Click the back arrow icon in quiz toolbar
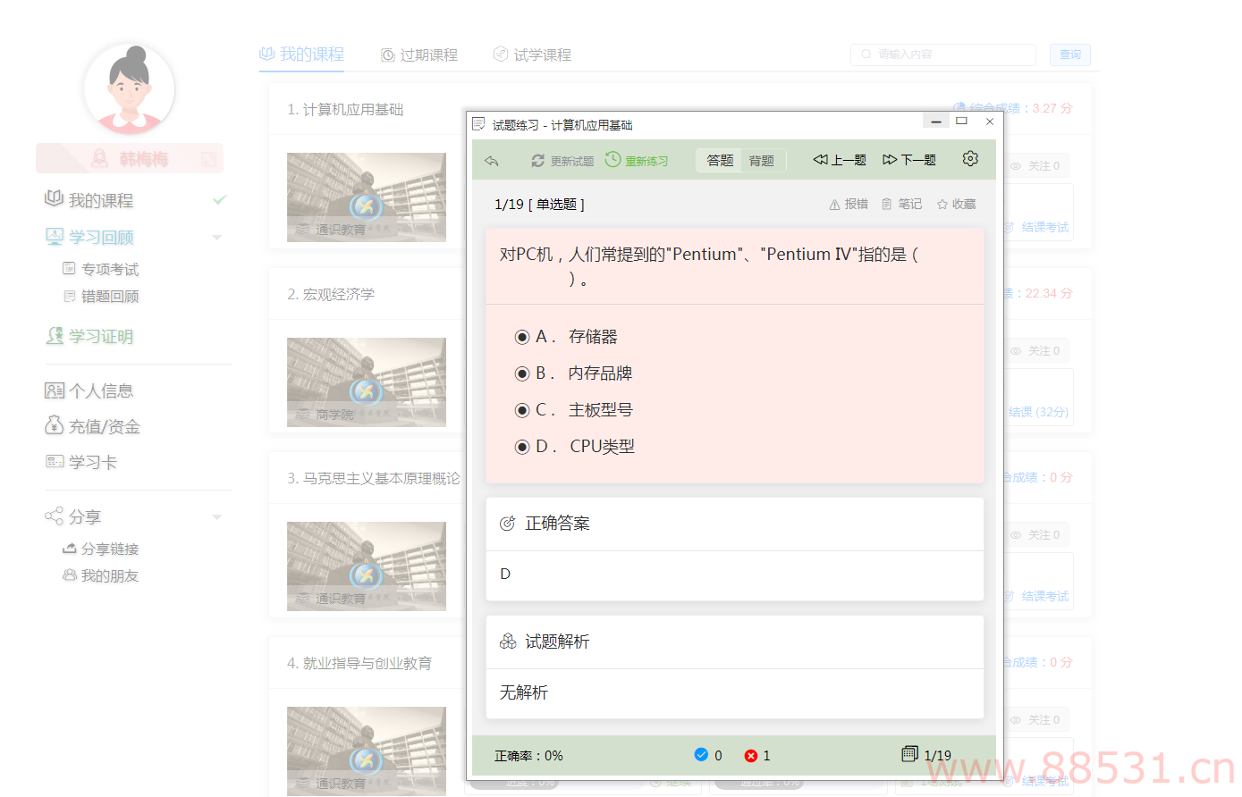This screenshot has height=797, width=1242. point(491,161)
